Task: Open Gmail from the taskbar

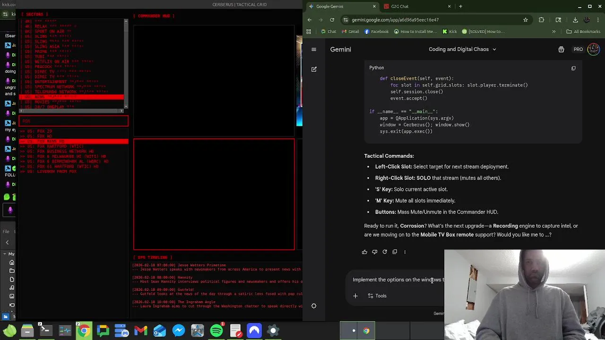Action: [141, 331]
